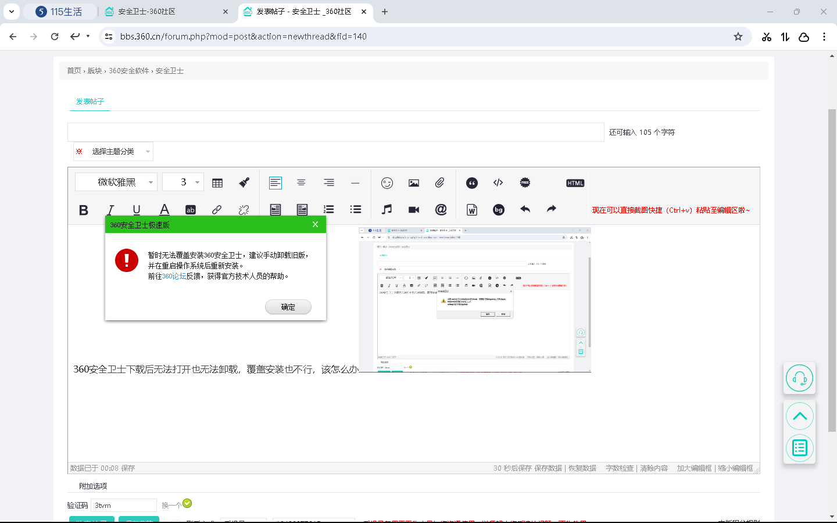Viewport: 837px width, 523px height.
Task: Open the tab search chevron in browser
Action: click(x=11, y=12)
